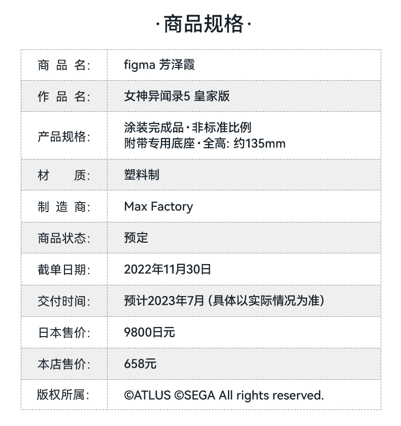
Task: Select the ©ATLUS ©SEGA copyright text
Action: coord(224,395)
